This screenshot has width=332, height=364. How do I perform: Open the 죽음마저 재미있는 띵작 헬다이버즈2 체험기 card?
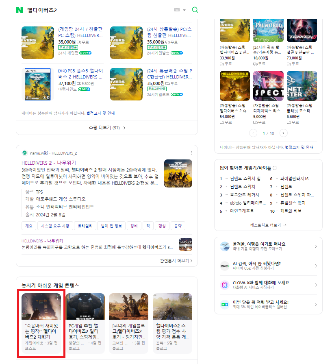point(41,323)
